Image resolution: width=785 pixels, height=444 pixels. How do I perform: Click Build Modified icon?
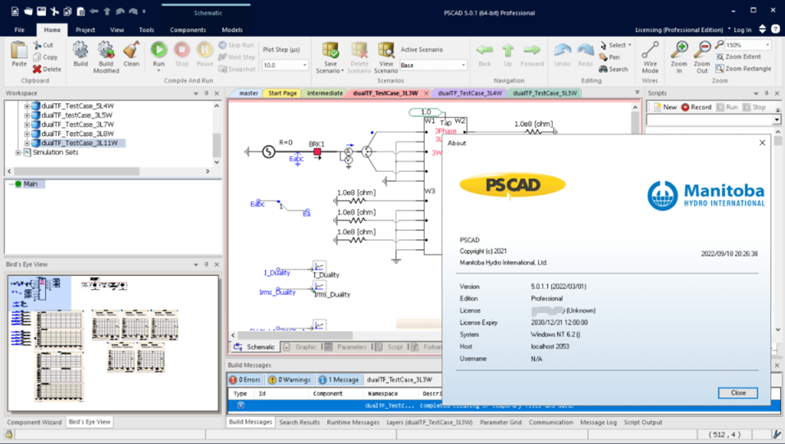(x=105, y=50)
